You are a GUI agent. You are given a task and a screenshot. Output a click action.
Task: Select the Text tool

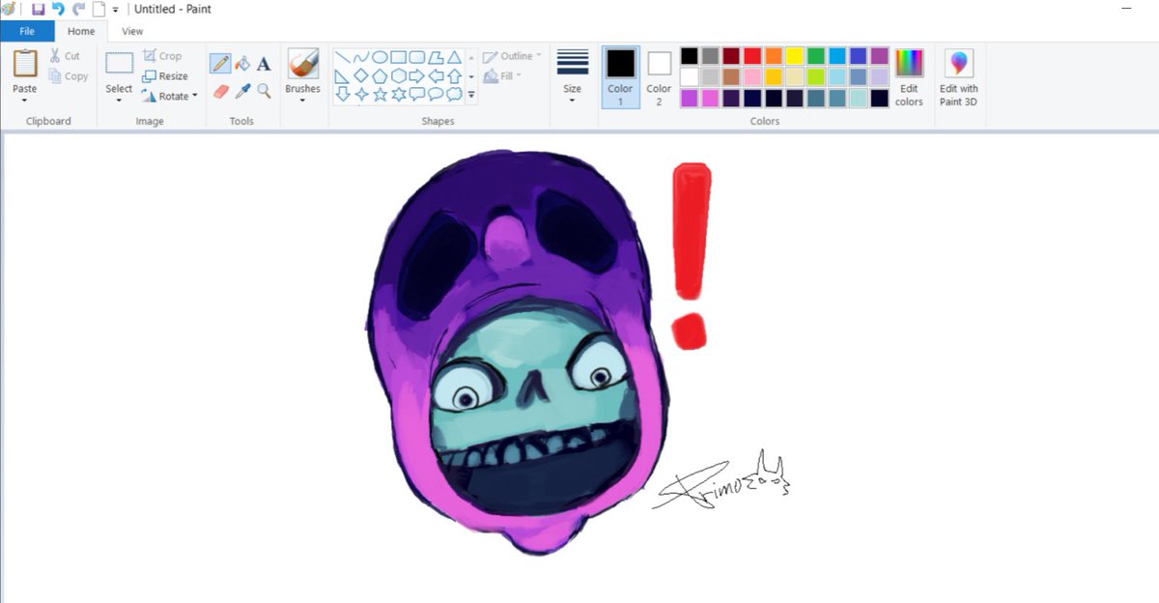(264, 64)
